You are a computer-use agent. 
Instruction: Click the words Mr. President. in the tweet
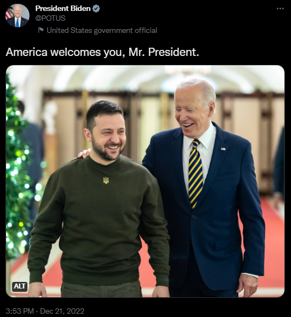[x=164, y=52]
